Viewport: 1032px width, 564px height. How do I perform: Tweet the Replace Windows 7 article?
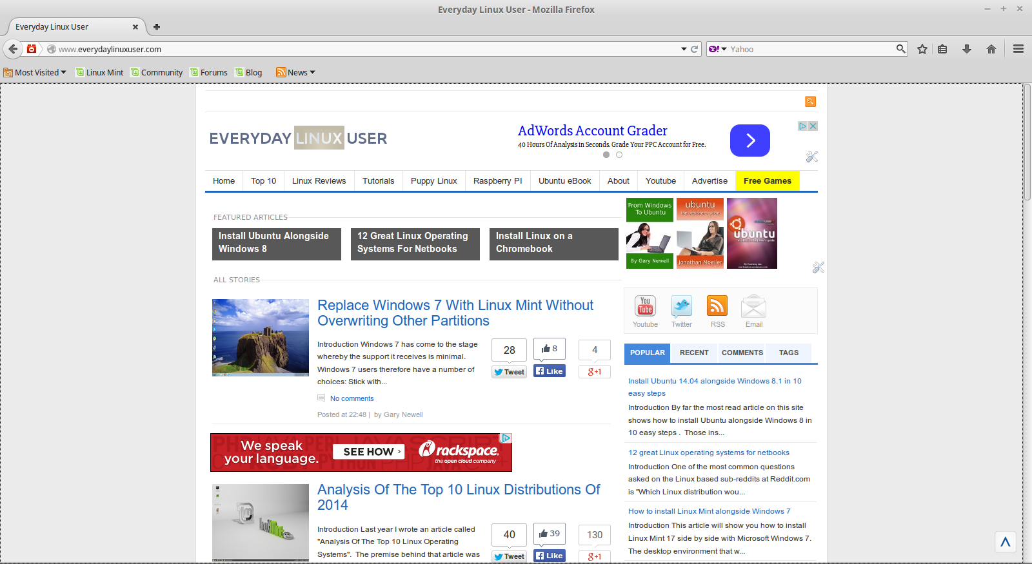coord(510,372)
